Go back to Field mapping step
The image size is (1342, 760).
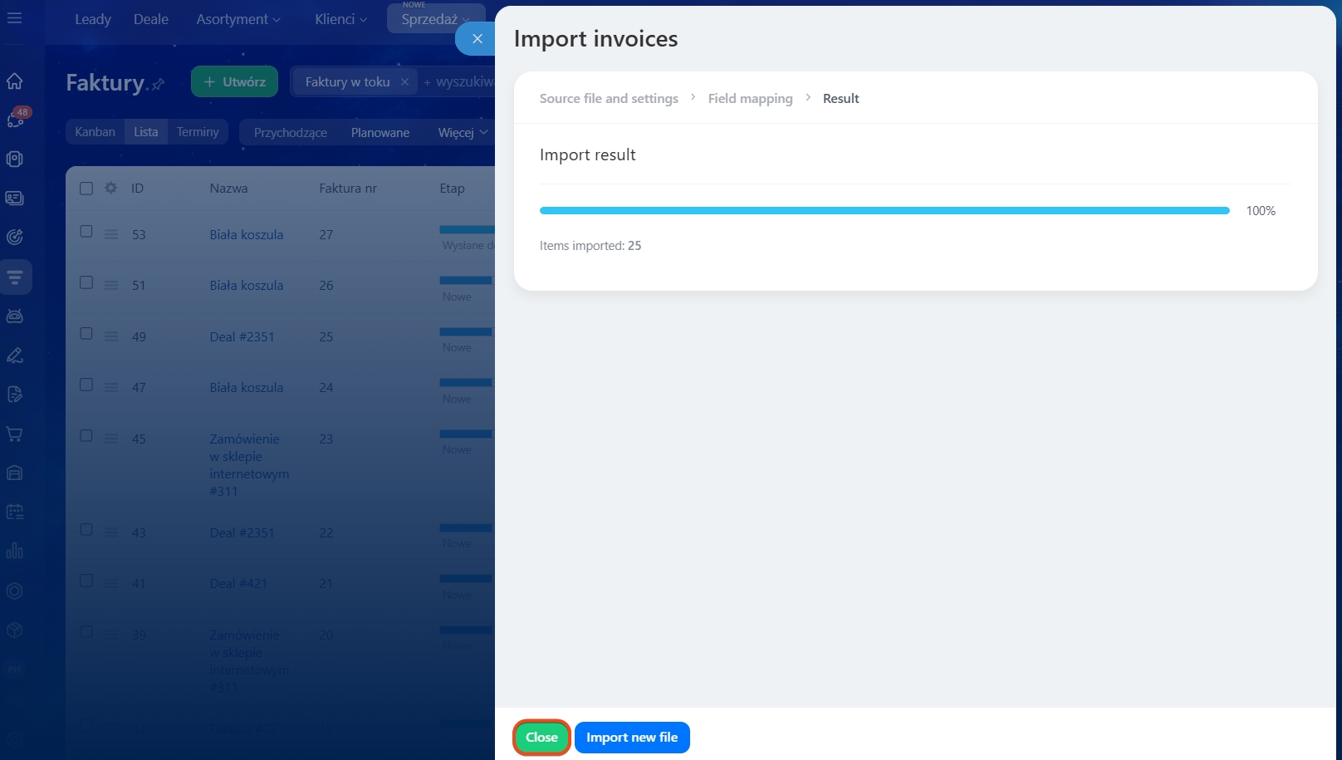tap(751, 98)
